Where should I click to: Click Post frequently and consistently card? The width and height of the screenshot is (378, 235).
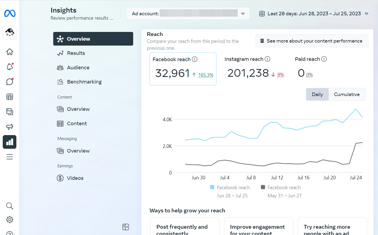(x=185, y=226)
